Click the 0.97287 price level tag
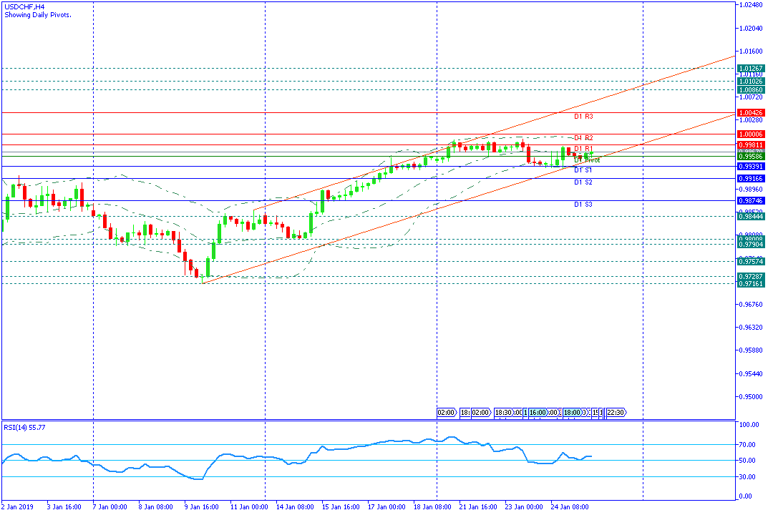The image size is (773, 515). 750,277
